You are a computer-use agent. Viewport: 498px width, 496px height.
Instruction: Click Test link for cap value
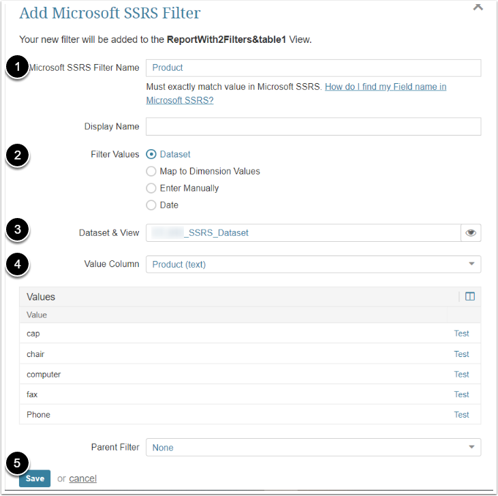coord(461,334)
